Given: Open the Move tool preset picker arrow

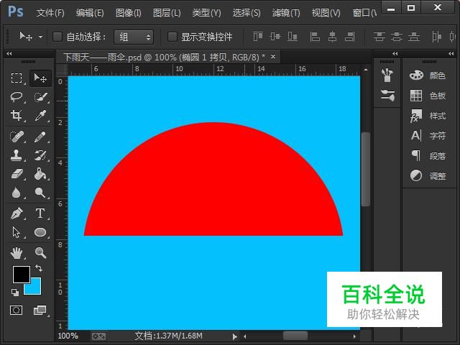Looking at the screenshot, I should coord(40,37).
